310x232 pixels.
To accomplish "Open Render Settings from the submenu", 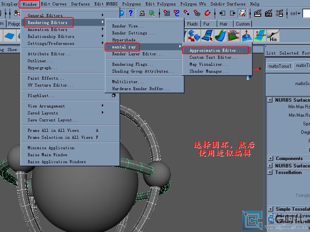I will (144, 33).
